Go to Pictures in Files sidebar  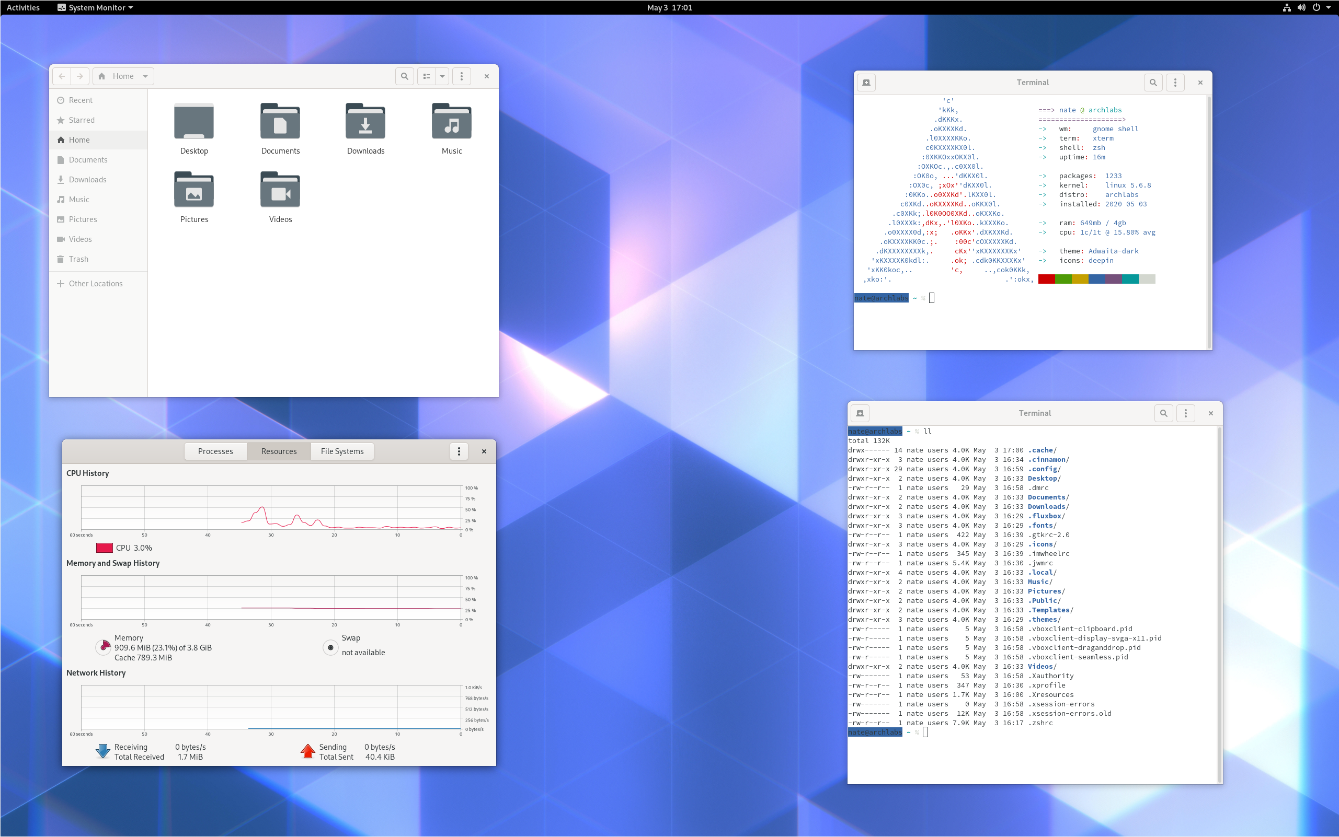99,219
